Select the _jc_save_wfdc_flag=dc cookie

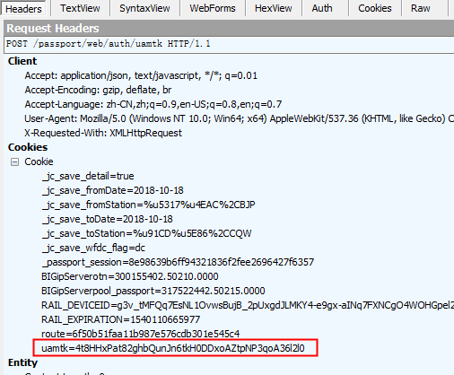tap(93, 248)
